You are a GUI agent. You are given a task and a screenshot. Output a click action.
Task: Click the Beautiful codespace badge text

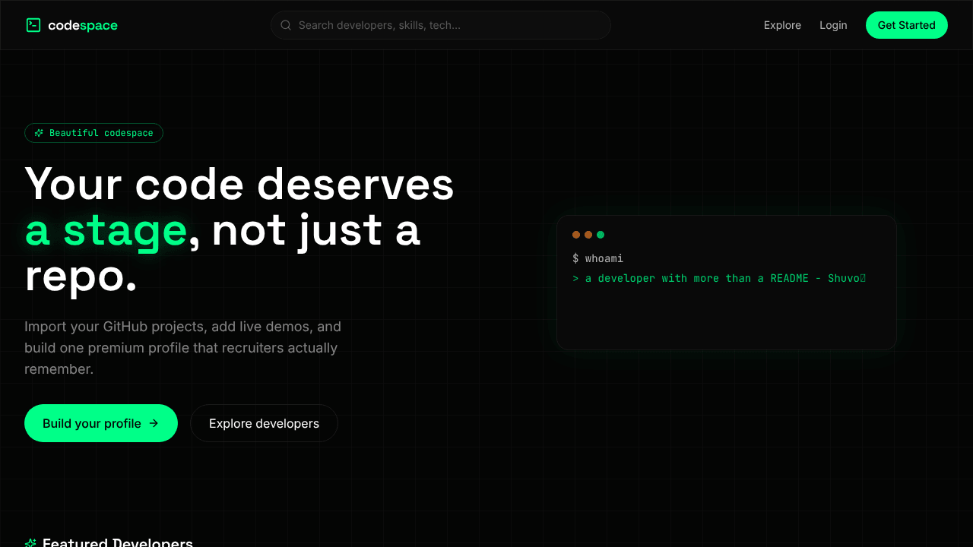[x=101, y=133]
